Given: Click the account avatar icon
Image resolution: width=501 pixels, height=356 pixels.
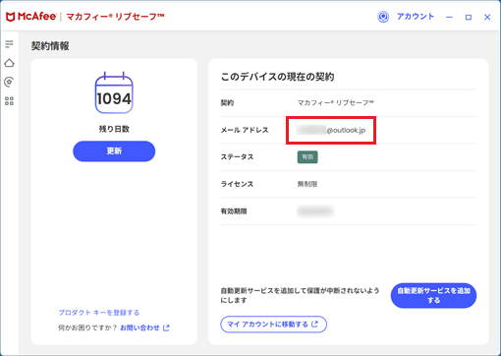Looking at the screenshot, I should point(383,17).
